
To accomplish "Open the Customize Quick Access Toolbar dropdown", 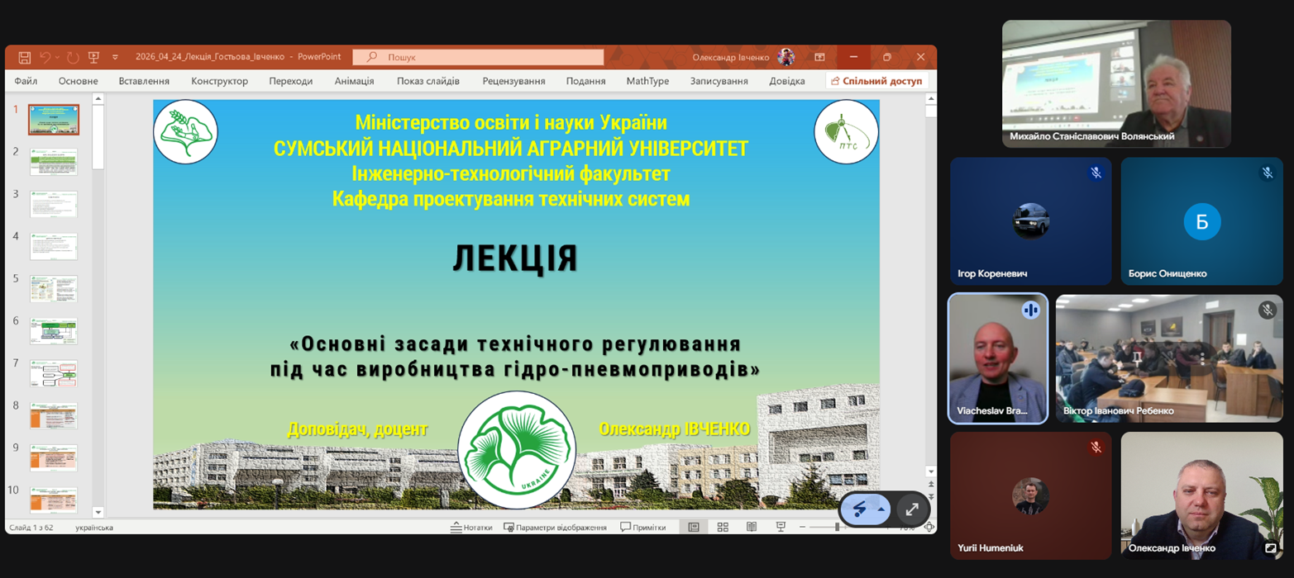I will pos(115,57).
